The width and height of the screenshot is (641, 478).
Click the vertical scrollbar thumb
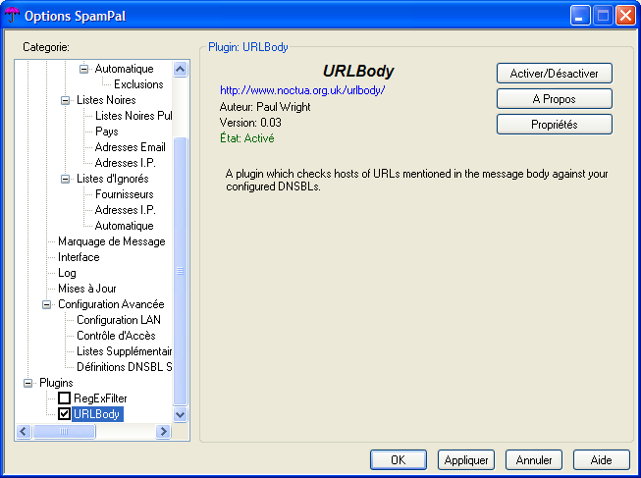point(181,271)
